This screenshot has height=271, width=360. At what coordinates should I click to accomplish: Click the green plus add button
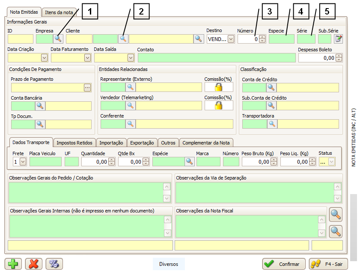click(13, 264)
